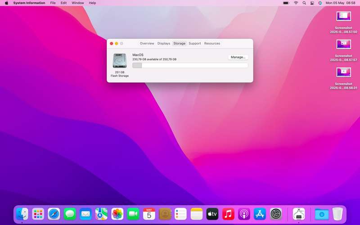Click the date and time clock
Screen dimensions: 360x225
pos(340,3)
